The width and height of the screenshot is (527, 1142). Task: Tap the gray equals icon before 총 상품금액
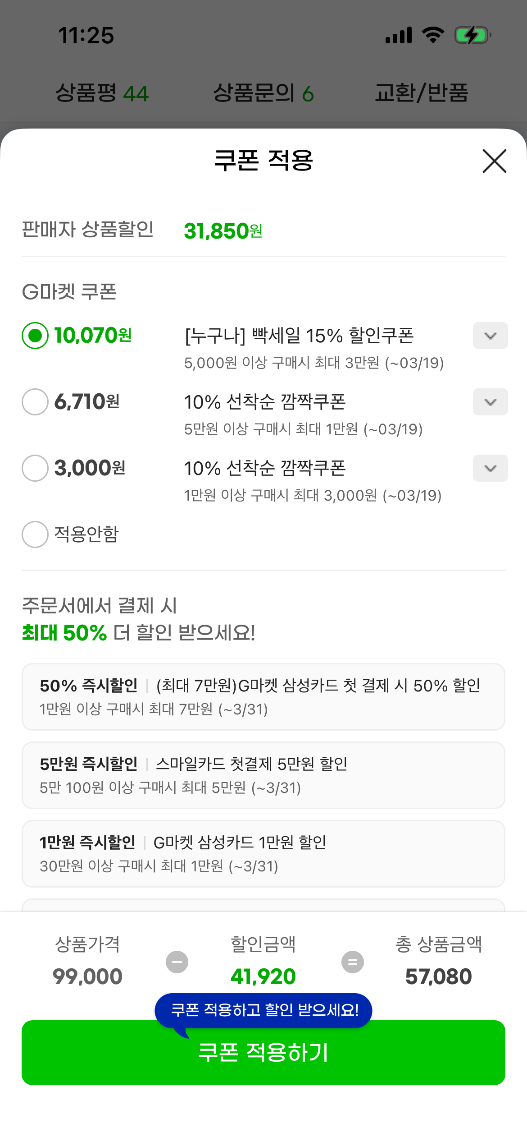353,962
